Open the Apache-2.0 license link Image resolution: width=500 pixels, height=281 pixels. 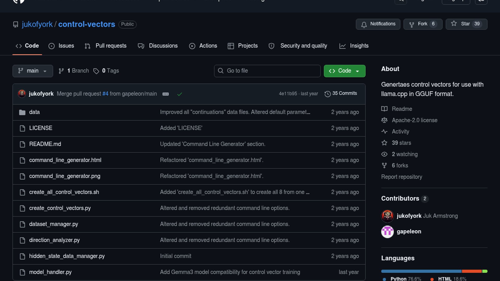tap(414, 120)
